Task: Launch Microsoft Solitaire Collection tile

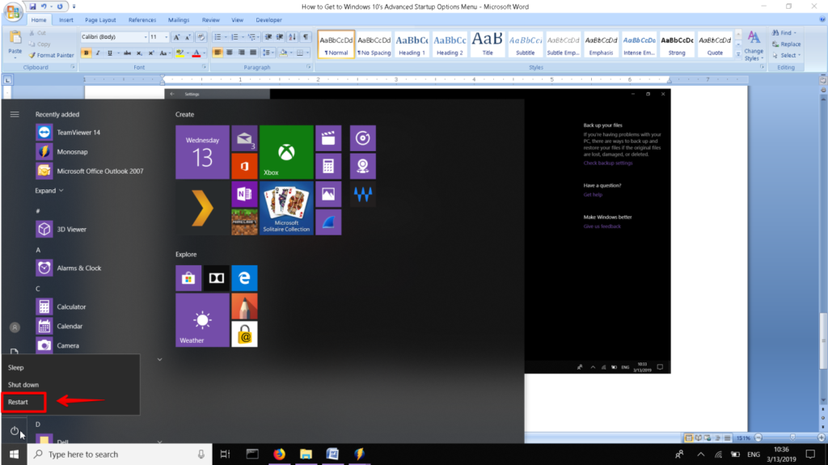Action: 286,208
